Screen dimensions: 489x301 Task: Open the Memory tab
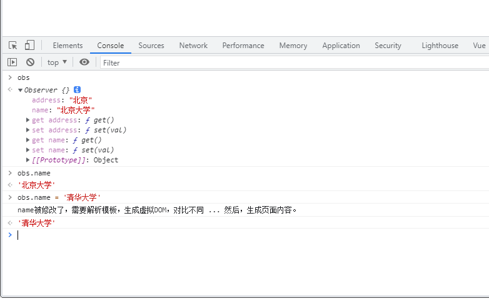pyautogui.click(x=293, y=46)
